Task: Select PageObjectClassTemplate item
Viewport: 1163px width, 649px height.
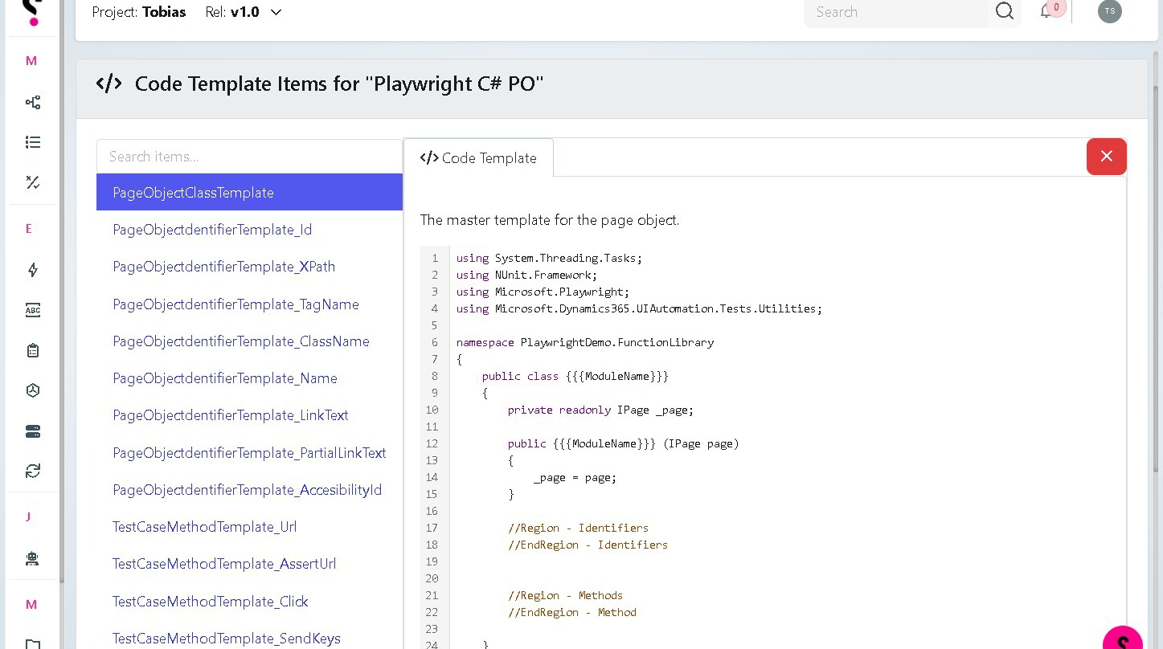Action: (249, 193)
